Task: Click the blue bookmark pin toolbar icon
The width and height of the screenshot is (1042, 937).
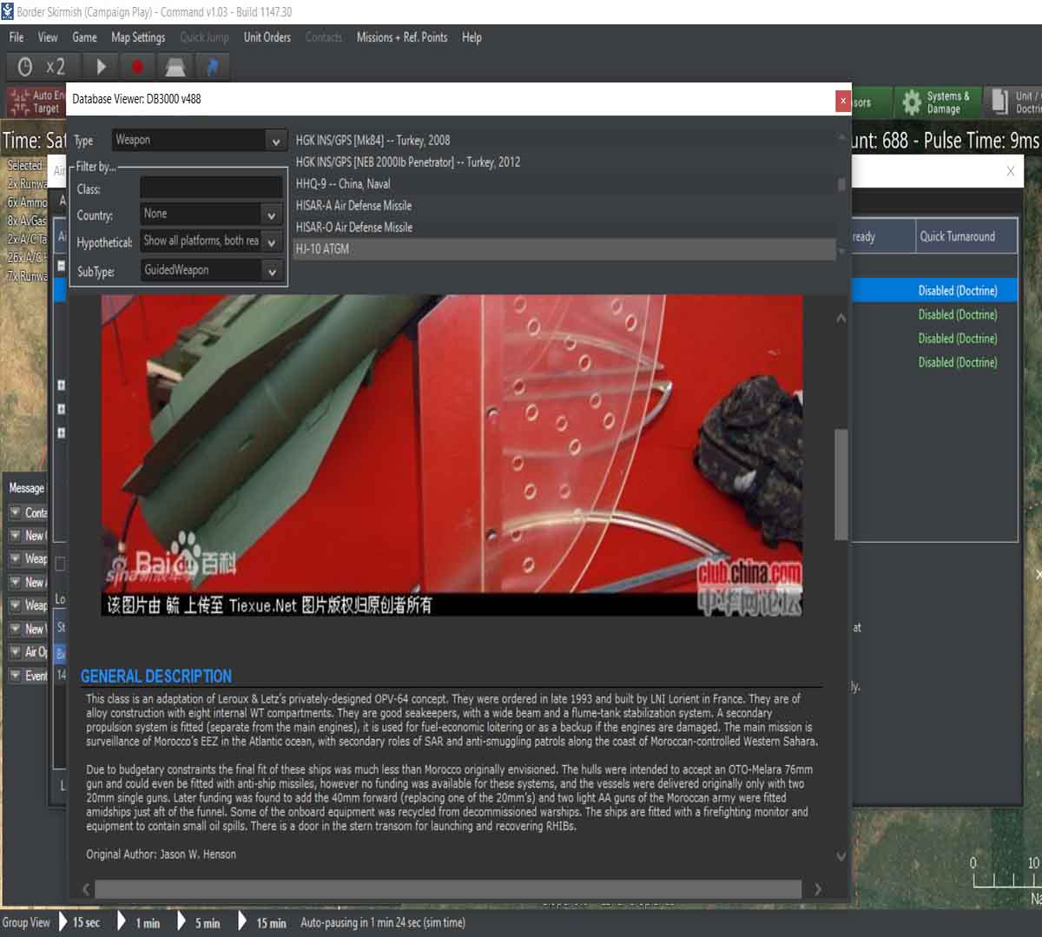Action: [x=211, y=66]
